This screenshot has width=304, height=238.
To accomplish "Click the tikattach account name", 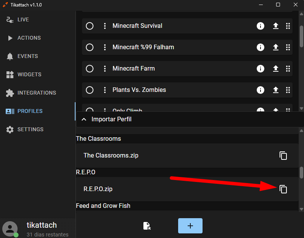I will click(42, 225).
